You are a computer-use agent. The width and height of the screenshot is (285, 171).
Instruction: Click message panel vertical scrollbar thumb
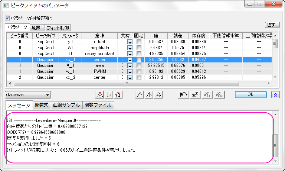coord(276,145)
